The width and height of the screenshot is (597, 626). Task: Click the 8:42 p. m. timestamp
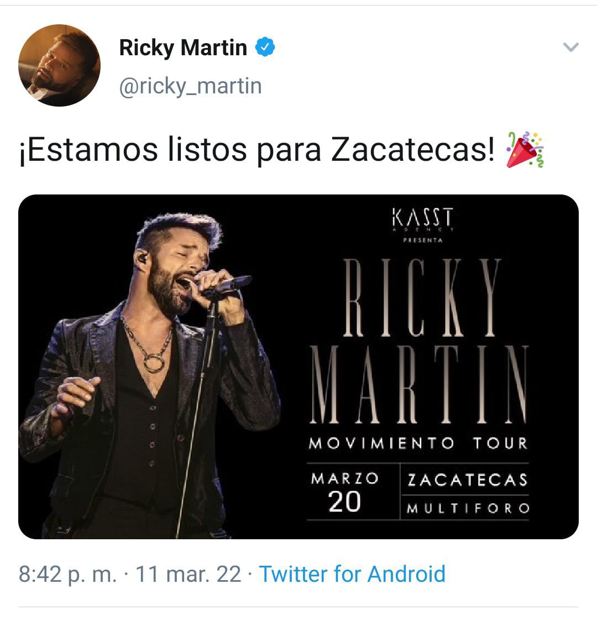[x=67, y=574]
